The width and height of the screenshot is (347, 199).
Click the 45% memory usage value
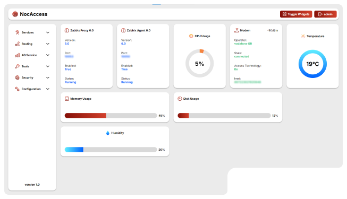pos(162,116)
